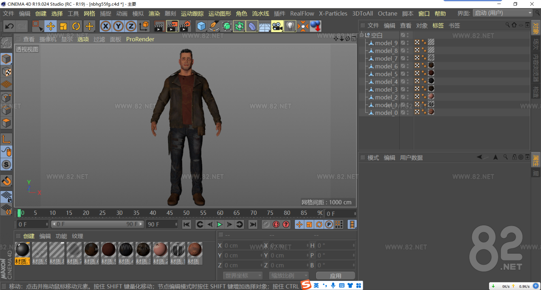Image resolution: width=541 pixels, height=290 pixels.
Task: Open the 世界坐标 coordinate dropdown
Action: tap(242, 275)
